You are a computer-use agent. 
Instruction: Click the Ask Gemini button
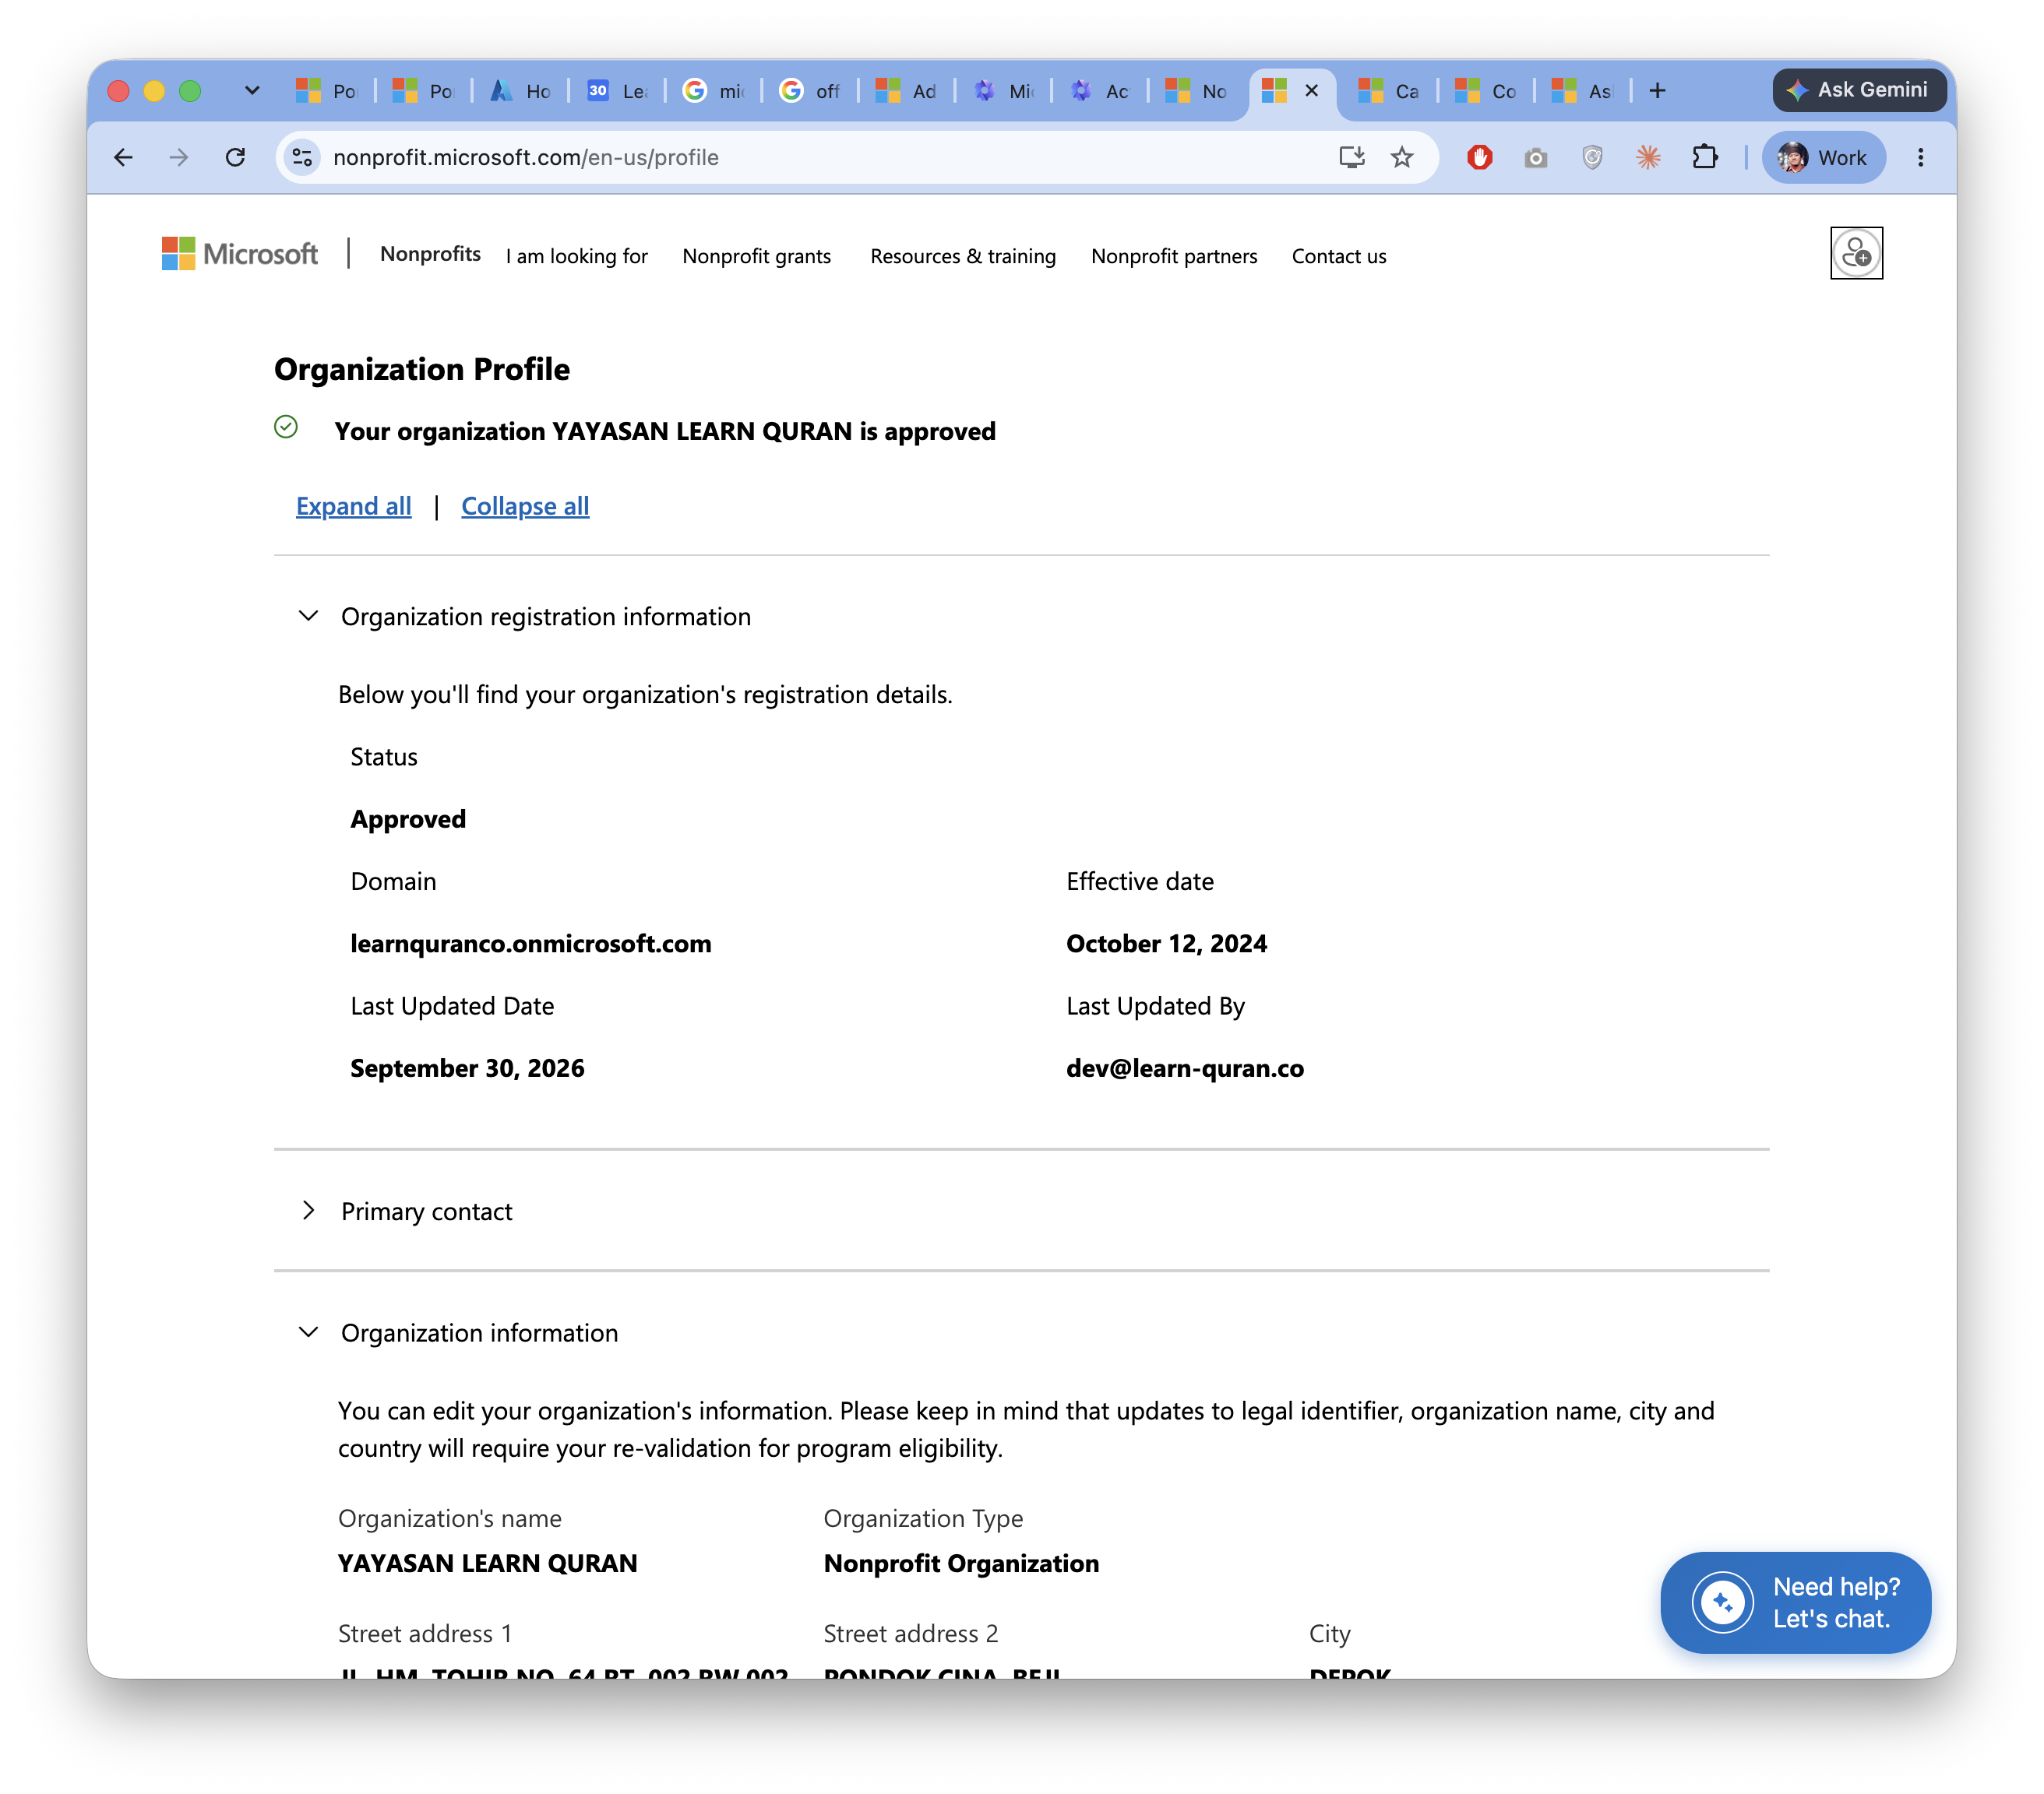click(1860, 90)
